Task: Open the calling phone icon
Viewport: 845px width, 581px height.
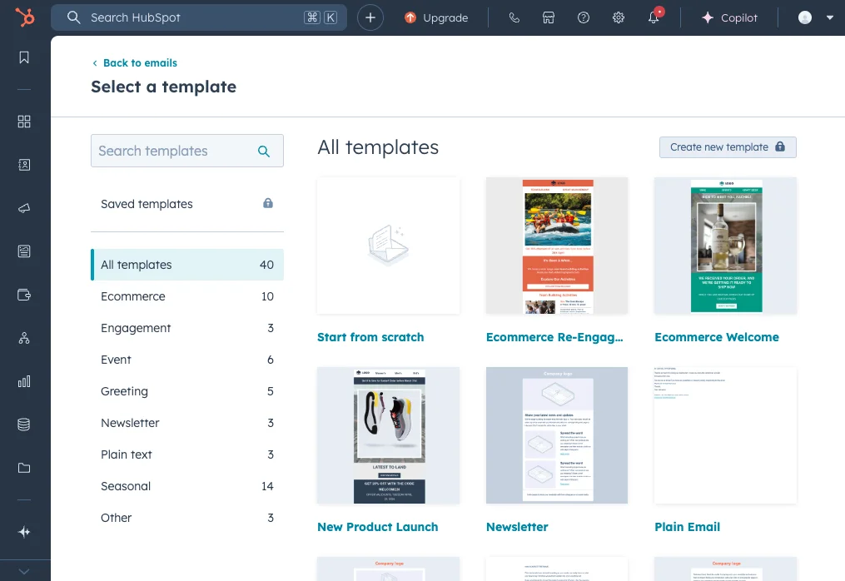Action: coord(514,17)
